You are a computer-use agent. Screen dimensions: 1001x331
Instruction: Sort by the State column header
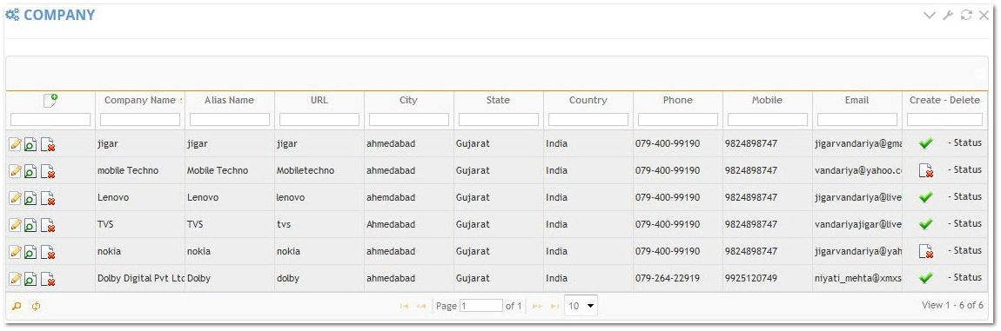click(498, 100)
